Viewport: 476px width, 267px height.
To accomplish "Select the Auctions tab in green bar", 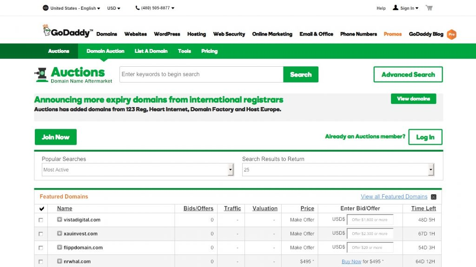I will click(x=59, y=51).
